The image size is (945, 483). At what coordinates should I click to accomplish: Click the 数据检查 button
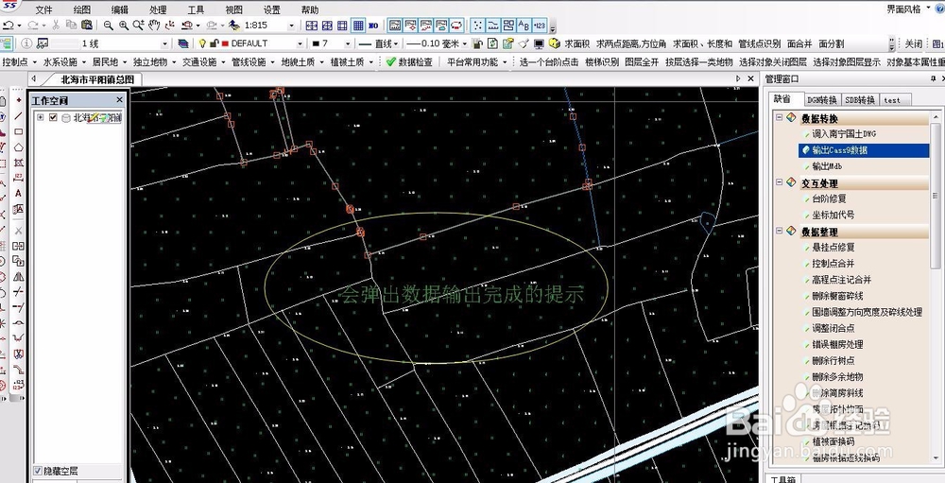[x=410, y=62]
